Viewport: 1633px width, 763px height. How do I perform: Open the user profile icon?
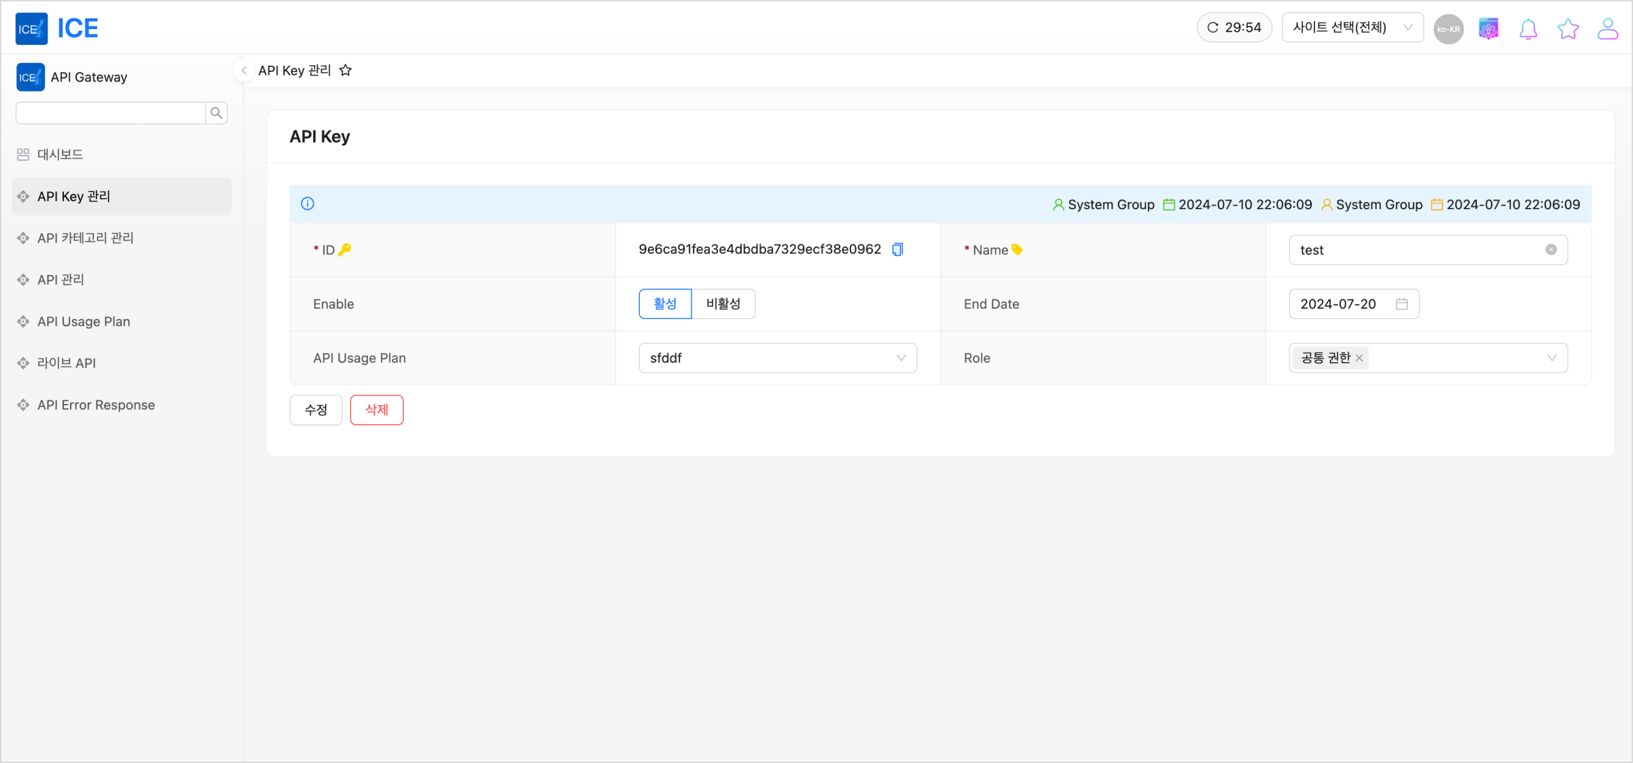tap(1607, 29)
